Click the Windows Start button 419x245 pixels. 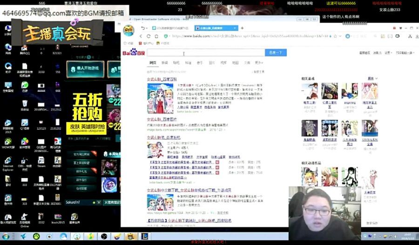(x=6, y=237)
